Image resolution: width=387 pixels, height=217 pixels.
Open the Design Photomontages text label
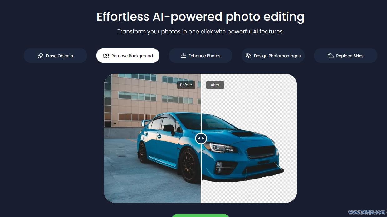pyautogui.click(x=277, y=56)
